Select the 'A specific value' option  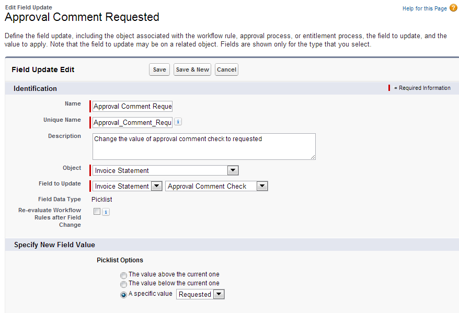click(x=123, y=294)
